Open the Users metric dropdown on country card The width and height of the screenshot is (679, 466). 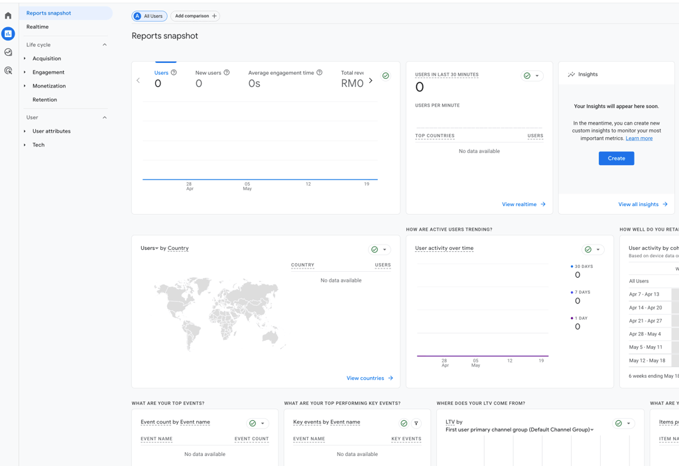tap(149, 249)
